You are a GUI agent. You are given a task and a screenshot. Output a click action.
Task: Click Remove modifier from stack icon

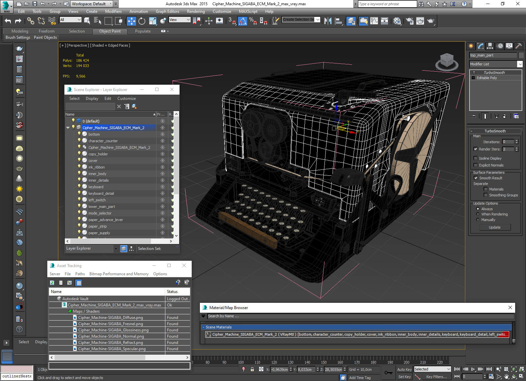click(x=504, y=116)
